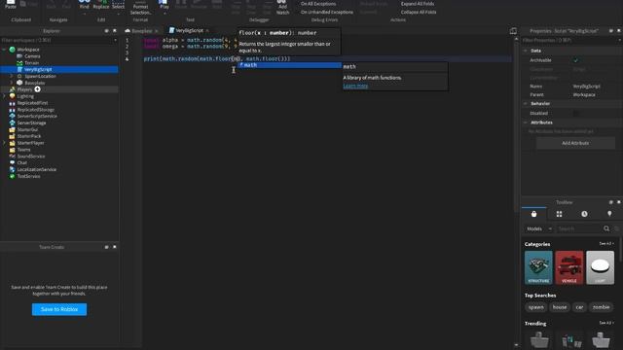Open the Toolbox Creations lightbulb tab
Image resolution: width=623 pixels, height=350 pixels.
tap(609, 214)
